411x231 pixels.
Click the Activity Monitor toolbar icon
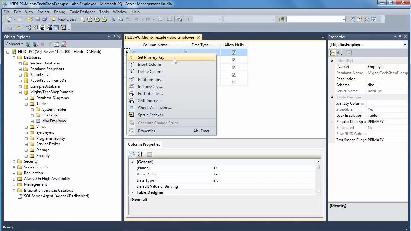(x=179, y=19)
